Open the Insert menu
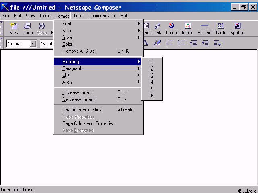 tap(45, 16)
